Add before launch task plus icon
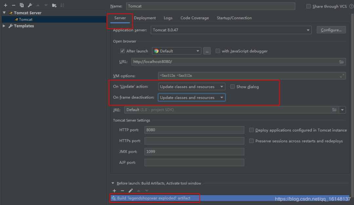The height and width of the screenshot is (205, 354). coord(114,191)
